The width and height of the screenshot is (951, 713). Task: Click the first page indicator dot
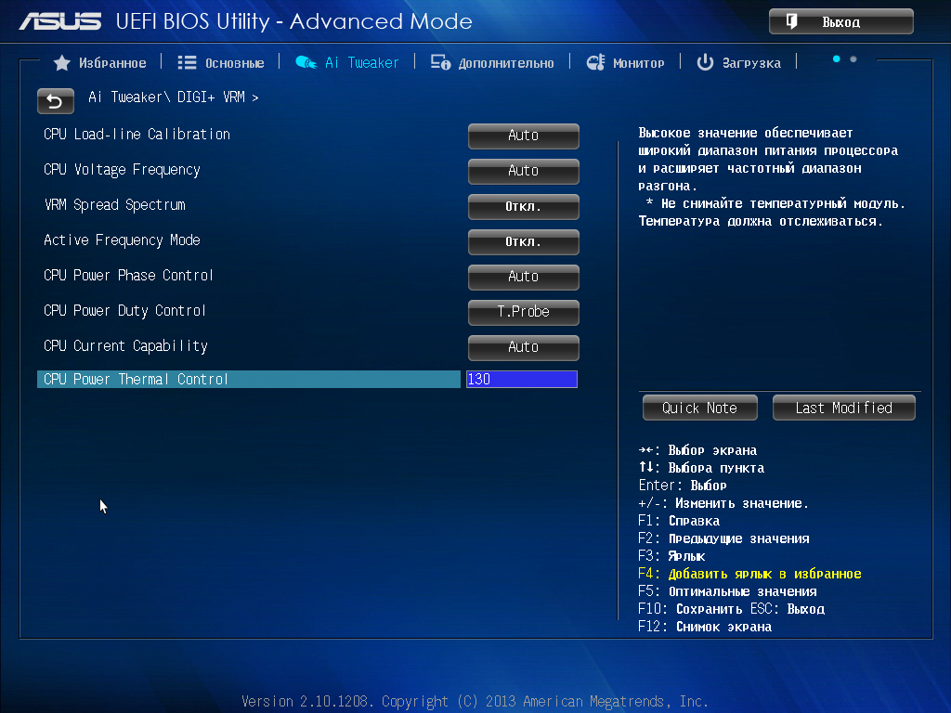pos(837,58)
